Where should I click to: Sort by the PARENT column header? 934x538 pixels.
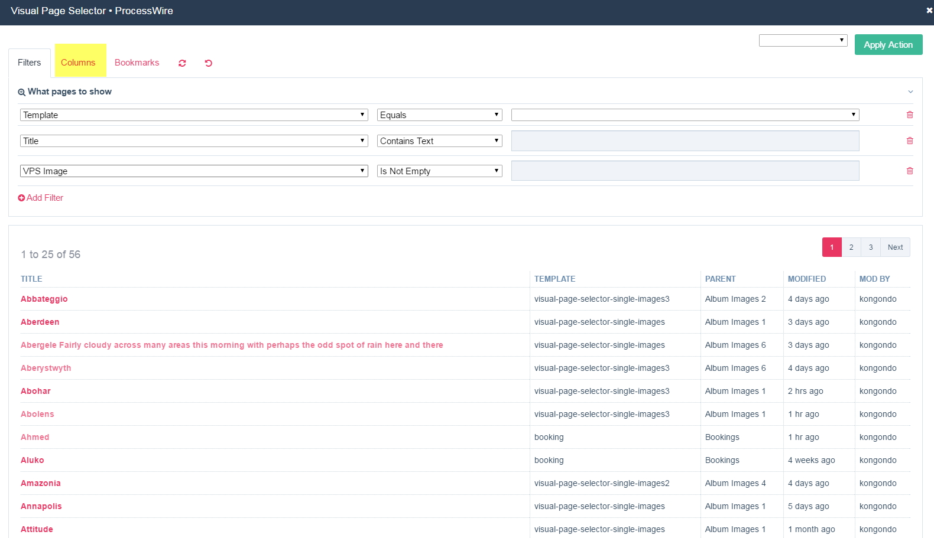point(721,279)
